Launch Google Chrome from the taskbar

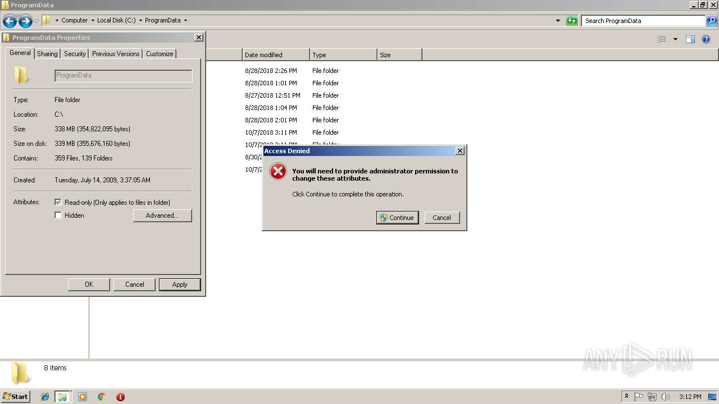click(101, 397)
